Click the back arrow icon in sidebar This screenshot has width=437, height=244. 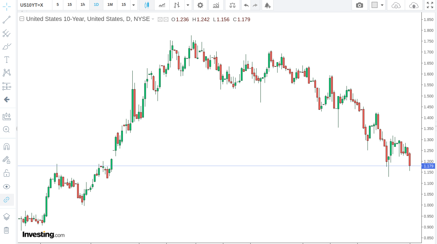(7, 99)
